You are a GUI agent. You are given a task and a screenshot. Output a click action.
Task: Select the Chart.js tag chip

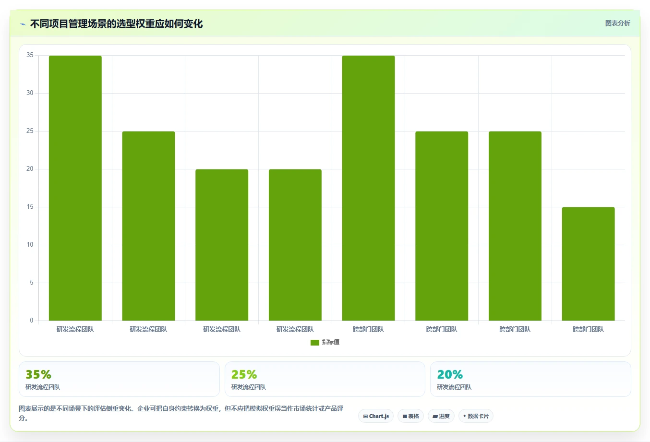coord(376,416)
